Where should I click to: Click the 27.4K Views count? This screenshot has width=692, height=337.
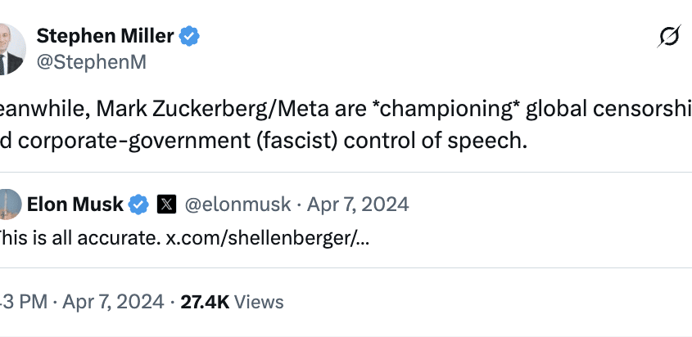[x=206, y=302]
